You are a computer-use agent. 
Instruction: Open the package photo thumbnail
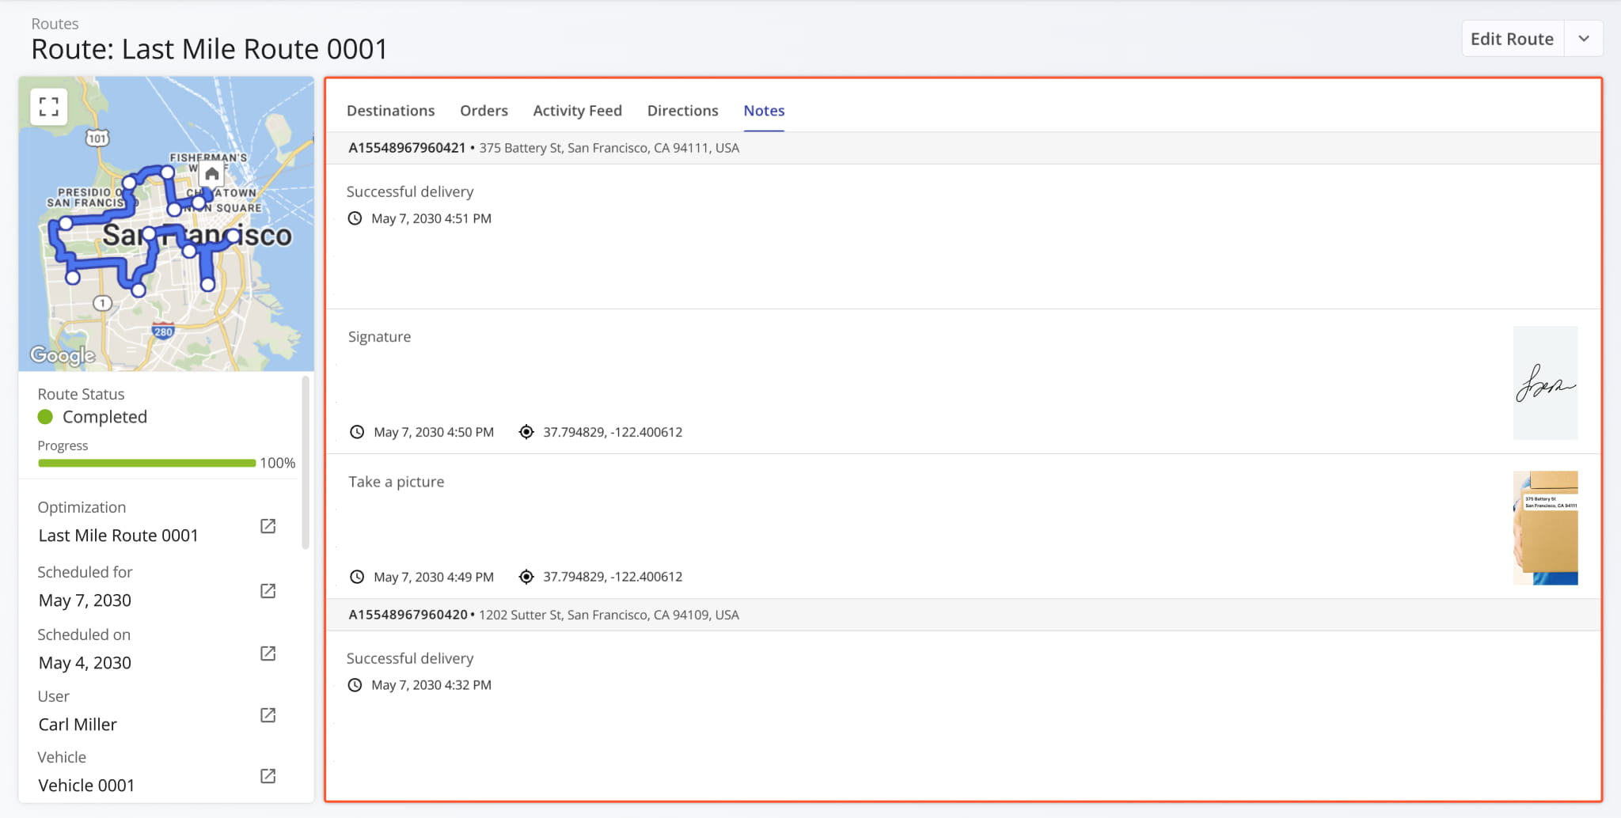1545,528
